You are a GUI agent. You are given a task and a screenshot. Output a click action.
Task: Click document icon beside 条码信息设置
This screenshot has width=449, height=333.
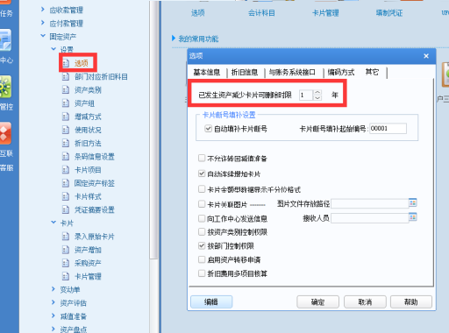(x=66, y=157)
